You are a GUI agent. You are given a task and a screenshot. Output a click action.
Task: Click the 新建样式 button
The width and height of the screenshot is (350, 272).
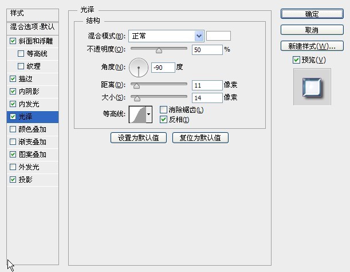tap(312, 46)
